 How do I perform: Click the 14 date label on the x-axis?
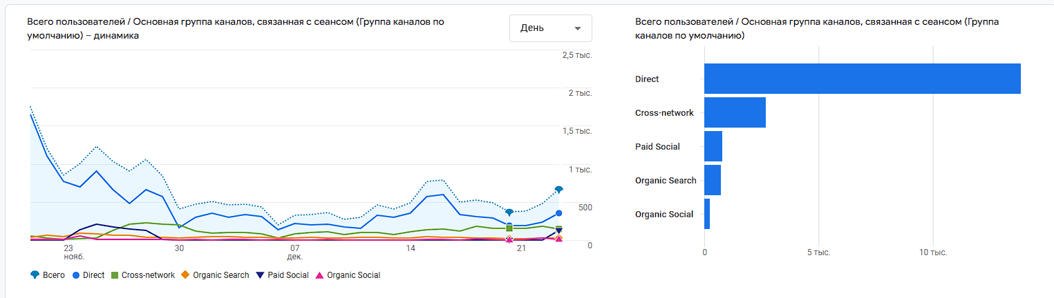pos(411,248)
